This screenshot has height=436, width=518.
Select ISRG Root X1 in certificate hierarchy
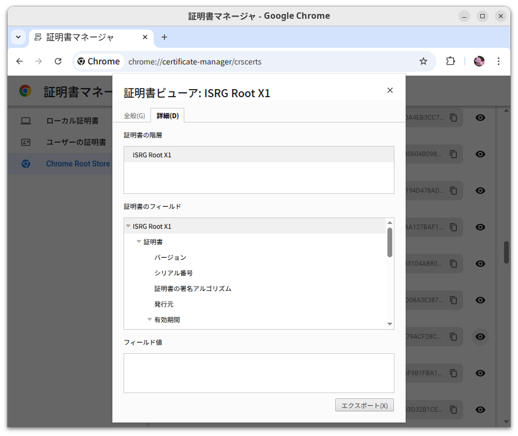point(258,155)
